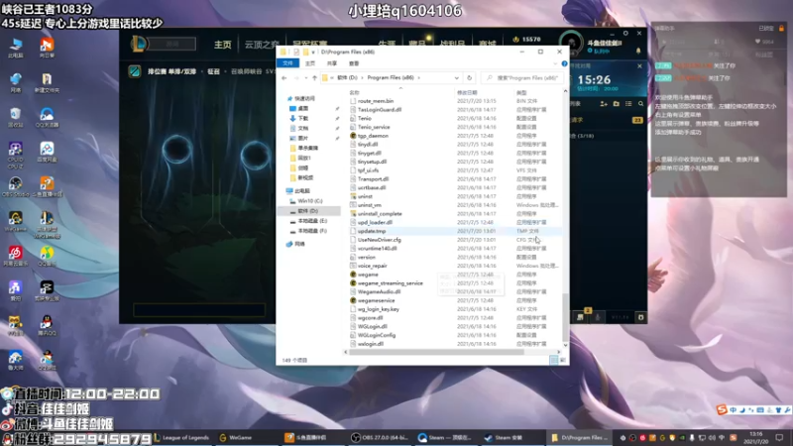Open OBS Studio desktop shortcut
Viewport: 793px width, 446px height.
coord(15,187)
